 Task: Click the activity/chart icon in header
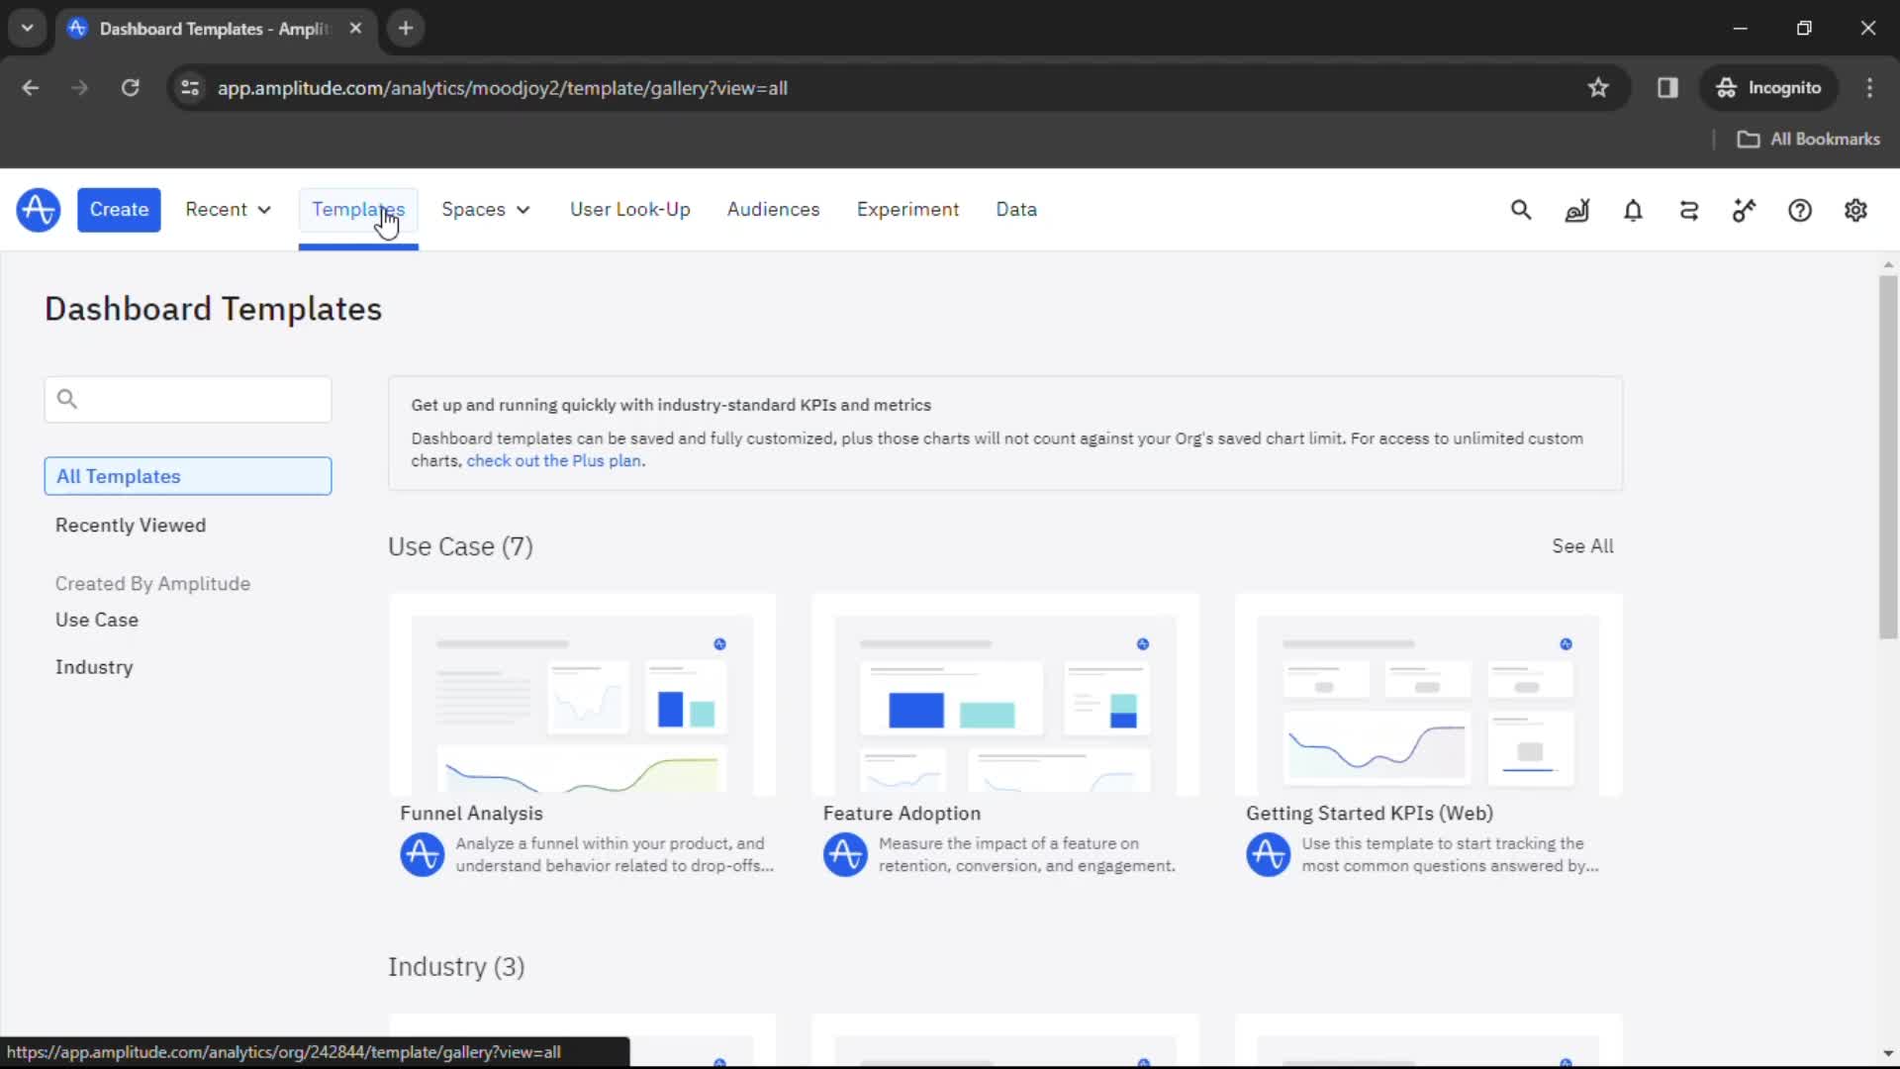pyautogui.click(x=1576, y=210)
